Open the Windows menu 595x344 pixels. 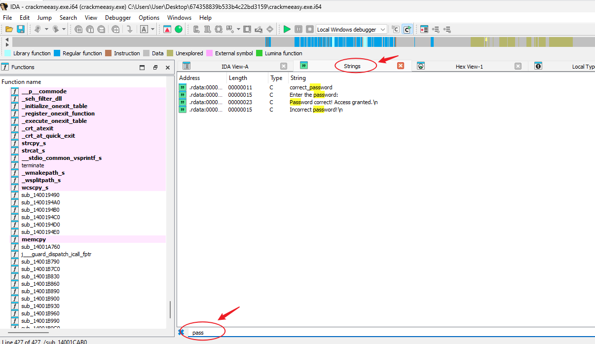179,18
